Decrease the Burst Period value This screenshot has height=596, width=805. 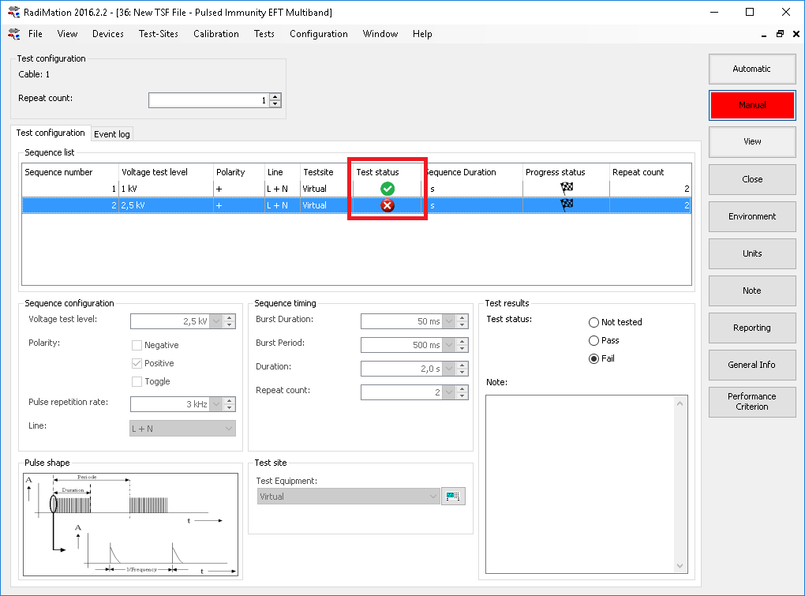(x=462, y=349)
